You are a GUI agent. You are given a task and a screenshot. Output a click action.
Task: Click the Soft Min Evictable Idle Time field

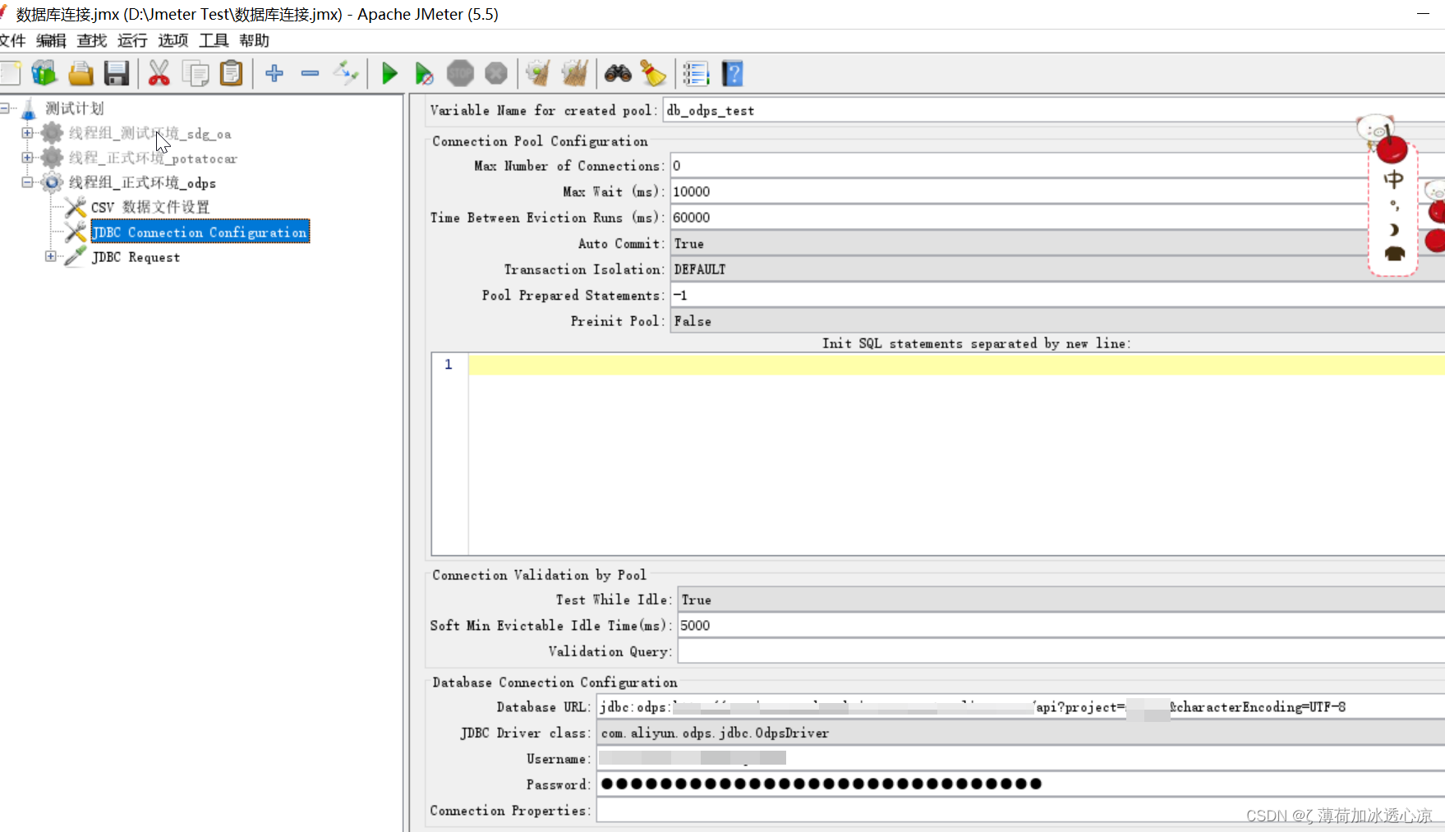[1061, 625]
